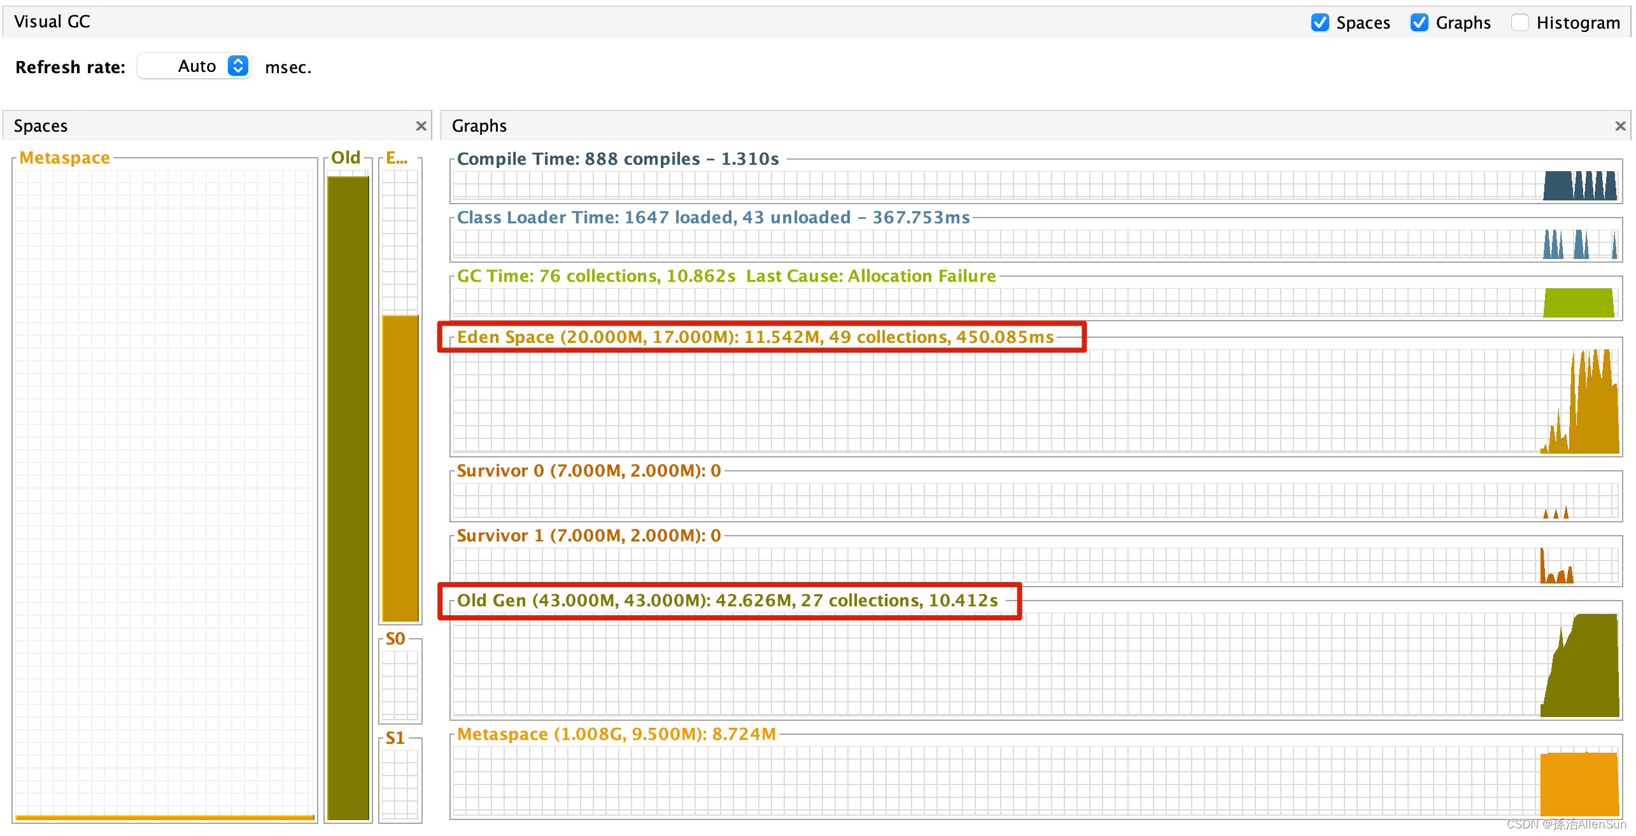Disable the Graphs checkbox
This screenshot has height=836, width=1636.
pyautogui.click(x=1420, y=22)
